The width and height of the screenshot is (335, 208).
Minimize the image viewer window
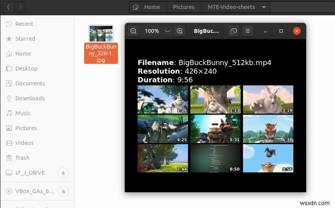265,31
